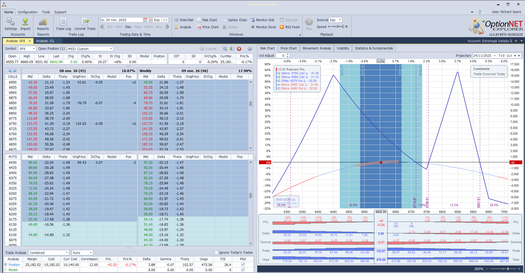525x273 pixels.
Task: Click the projection step-back arrow
Action: click(x=515, y=55)
